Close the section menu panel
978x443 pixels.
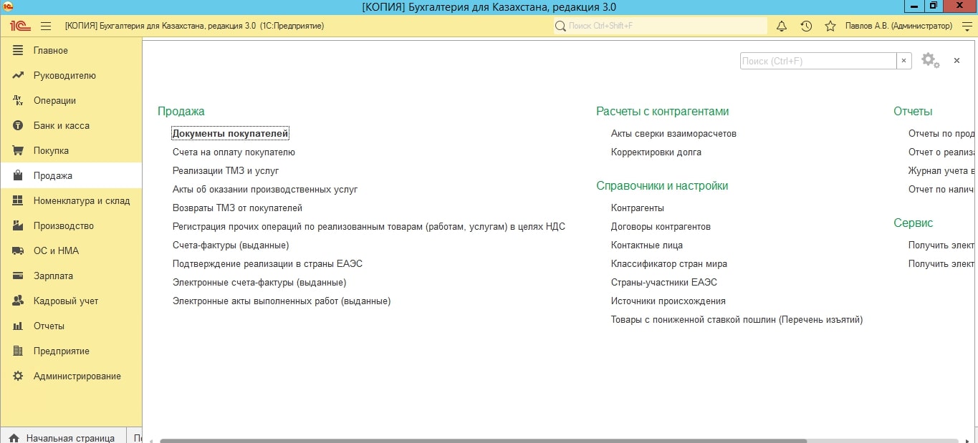(x=957, y=61)
